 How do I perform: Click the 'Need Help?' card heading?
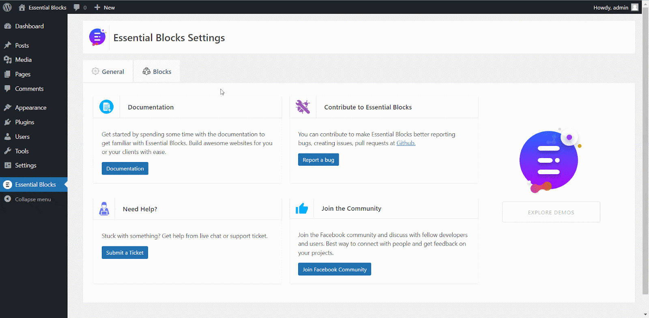[x=140, y=209]
